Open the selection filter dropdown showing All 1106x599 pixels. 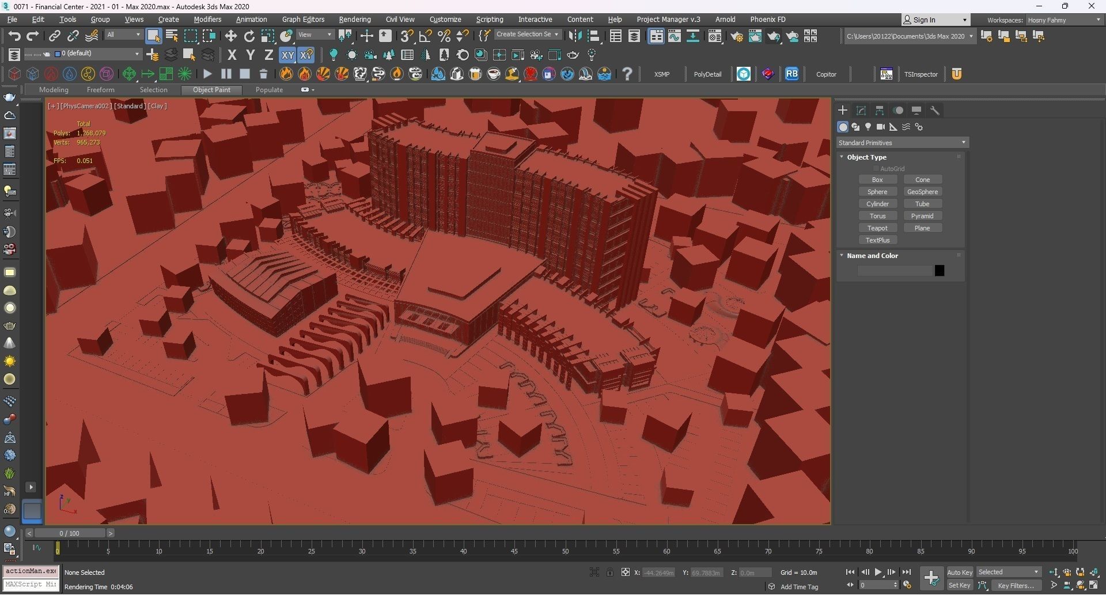[123, 35]
